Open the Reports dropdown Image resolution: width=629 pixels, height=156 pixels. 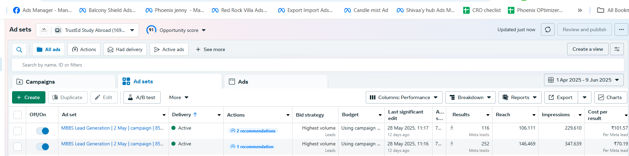[520, 97]
